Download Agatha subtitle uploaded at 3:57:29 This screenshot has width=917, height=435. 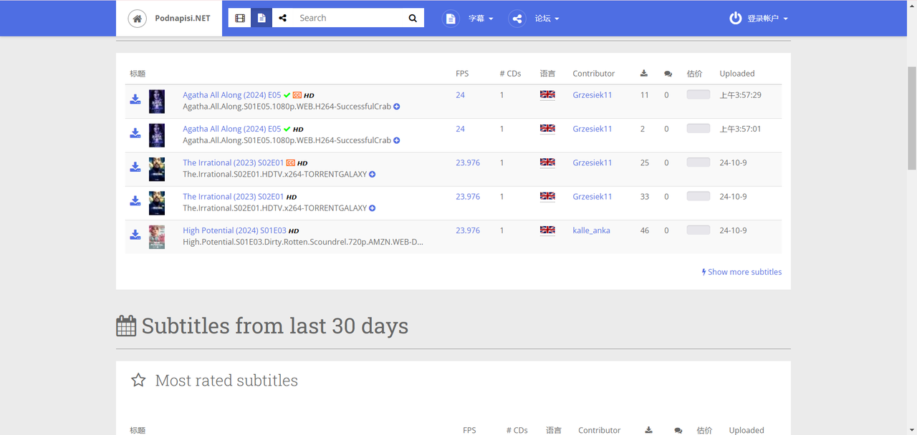click(x=135, y=99)
